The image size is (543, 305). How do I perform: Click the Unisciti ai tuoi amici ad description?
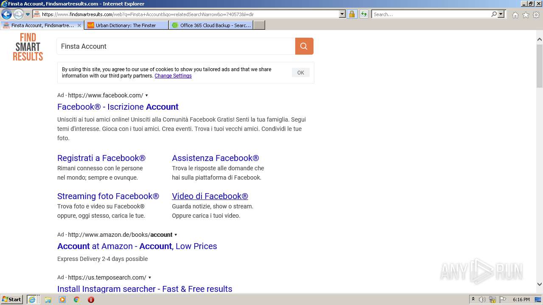coord(182,129)
